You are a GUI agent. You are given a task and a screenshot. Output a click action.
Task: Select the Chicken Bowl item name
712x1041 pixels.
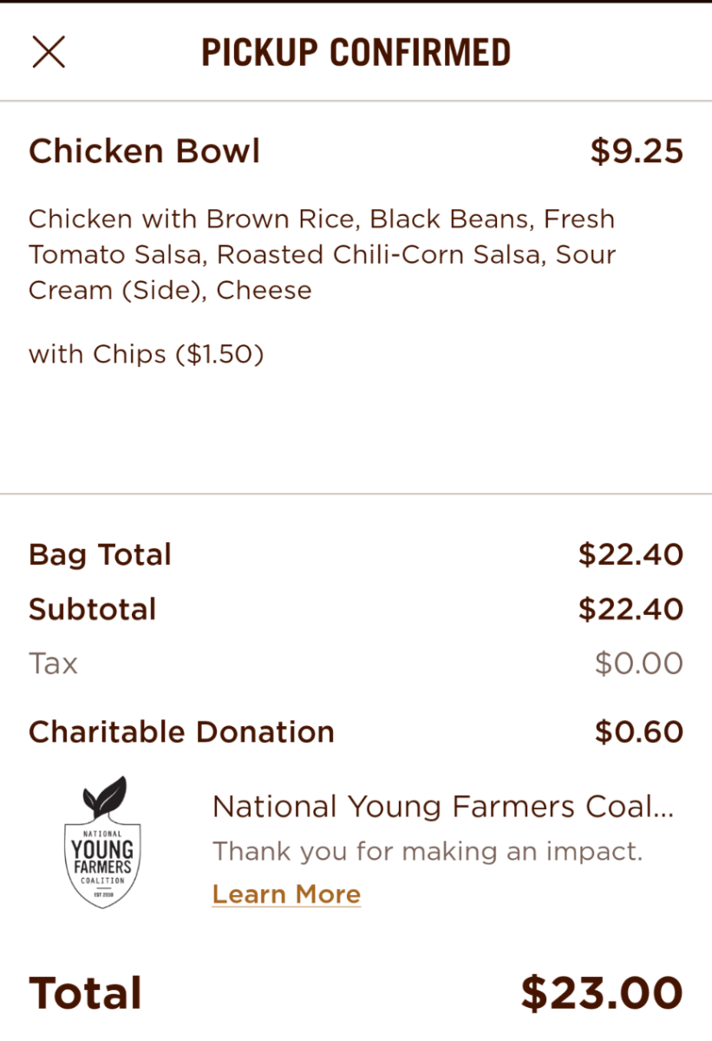pos(145,152)
